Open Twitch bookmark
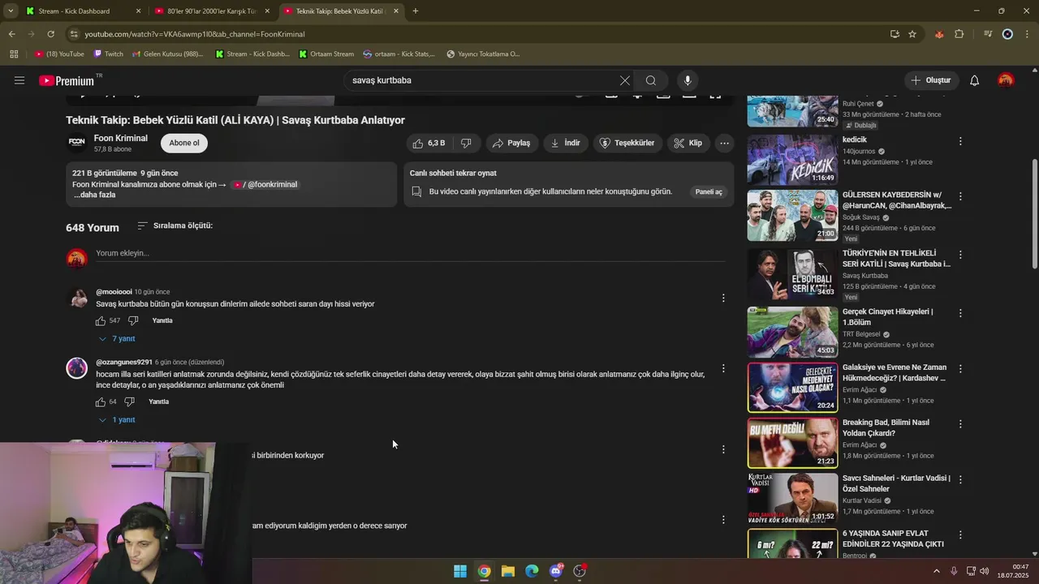This screenshot has height=584, width=1039. [109, 54]
